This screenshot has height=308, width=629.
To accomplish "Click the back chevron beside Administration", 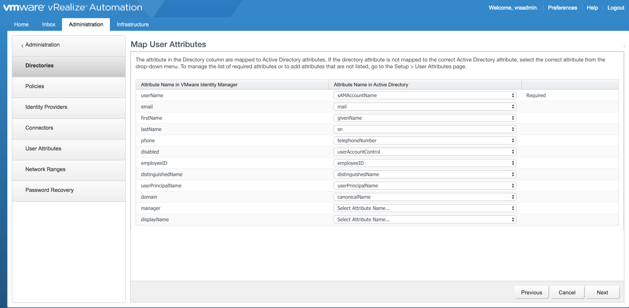I will pyautogui.click(x=22, y=45).
